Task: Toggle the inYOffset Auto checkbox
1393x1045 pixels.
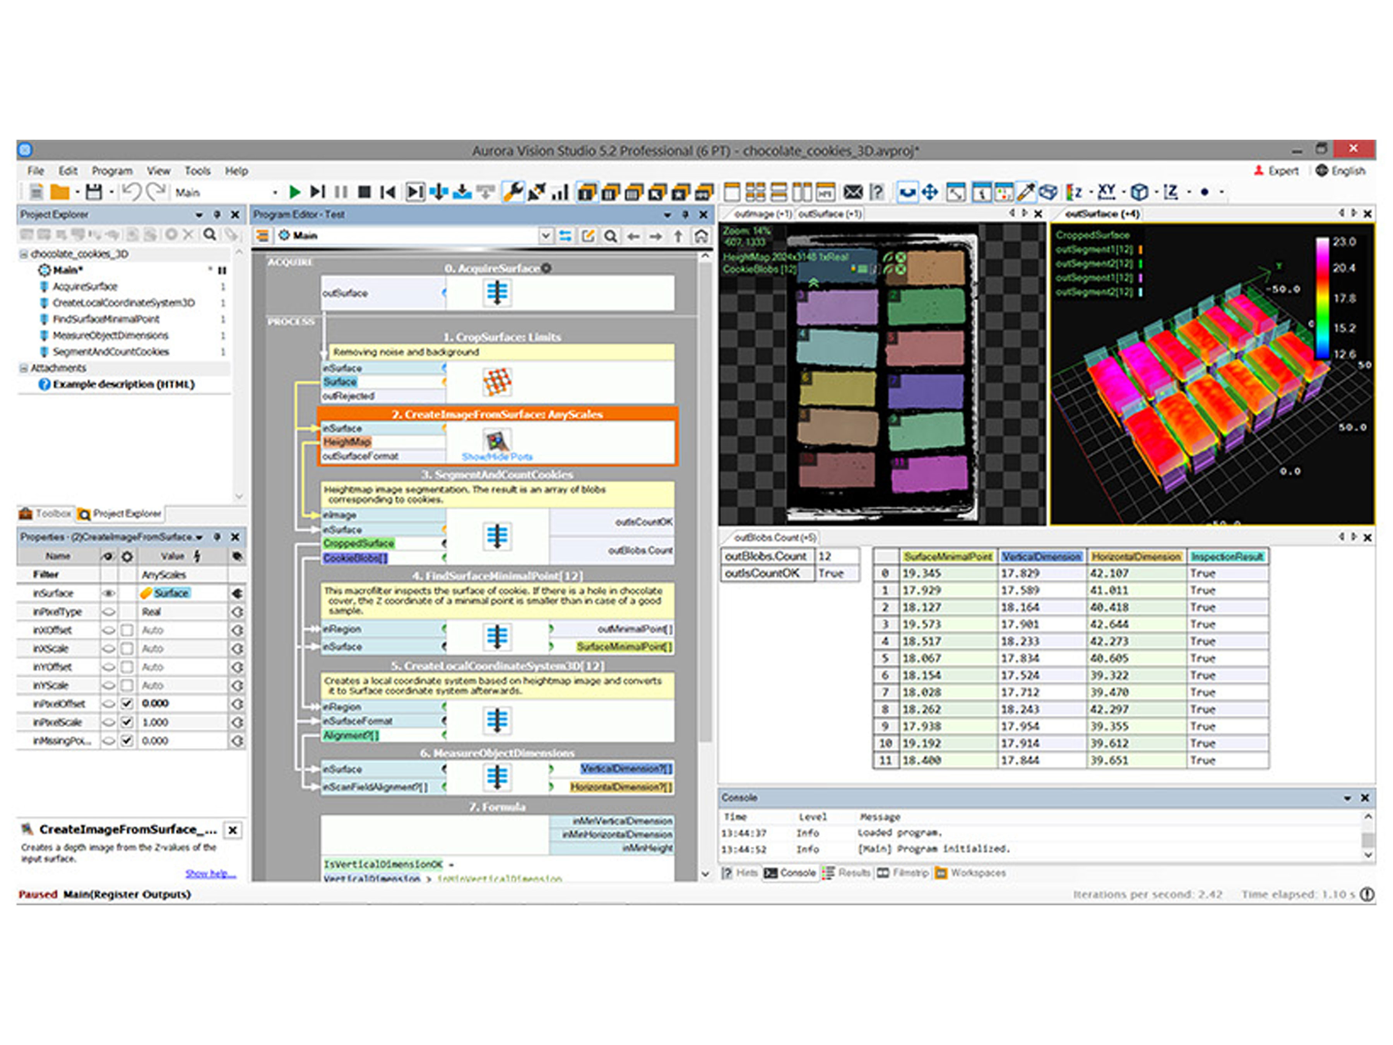Action: pyautogui.click(x=127, y=666)
